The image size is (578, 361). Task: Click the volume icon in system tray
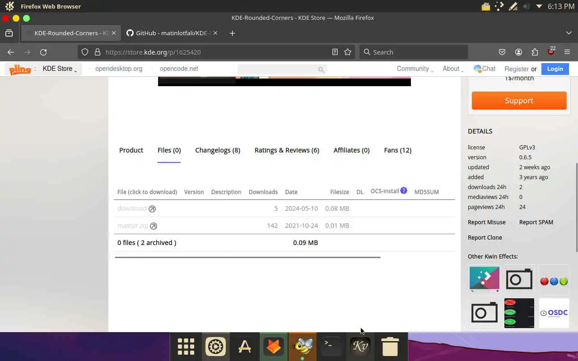coord(526,6)
